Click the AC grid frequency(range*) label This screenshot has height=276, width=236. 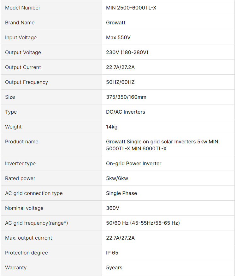point(37,223)
